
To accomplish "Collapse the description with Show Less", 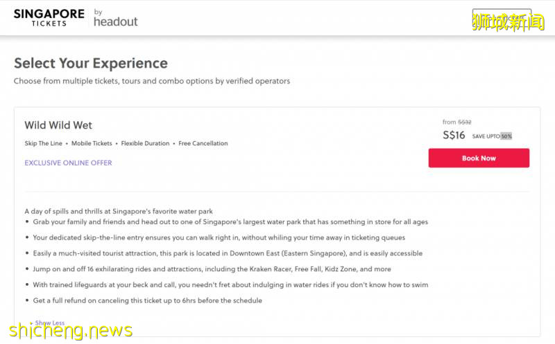I will coord(50,323).
